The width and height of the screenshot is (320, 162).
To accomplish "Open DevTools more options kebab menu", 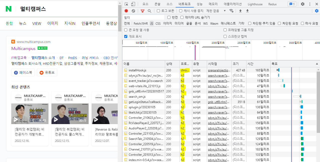I will [310, 4].
